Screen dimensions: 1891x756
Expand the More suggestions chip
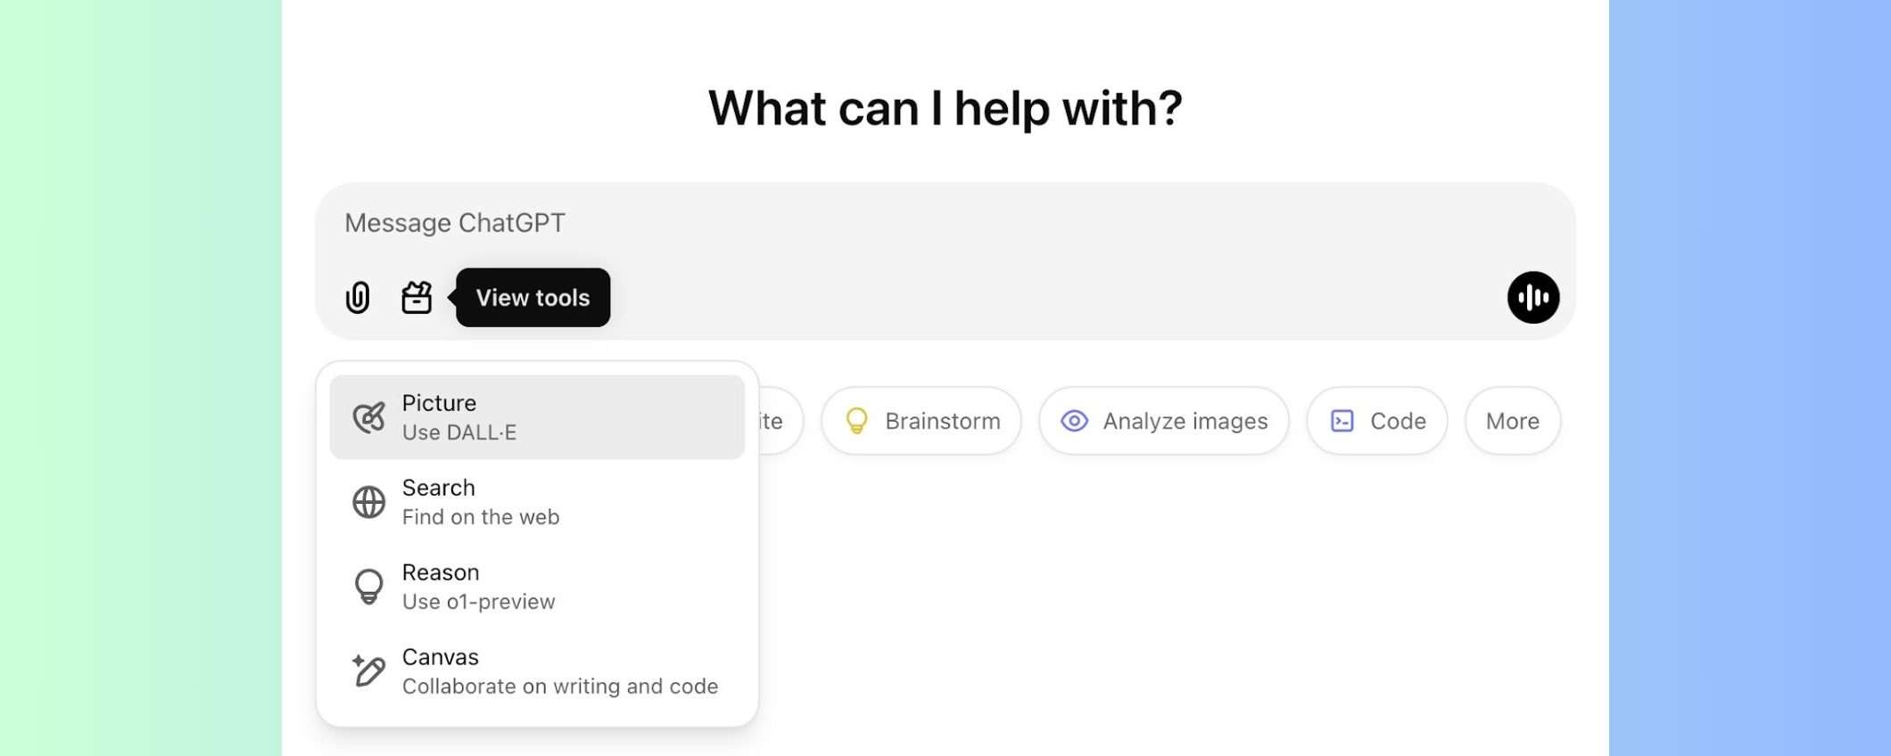(1512, 421)
